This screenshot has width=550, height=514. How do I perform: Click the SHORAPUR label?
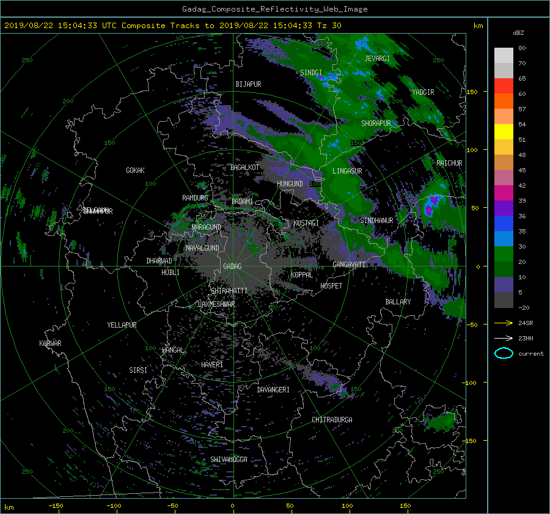[x=376, y=123]
